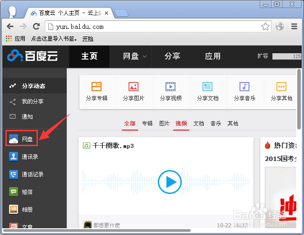Screen dimensions: 304x235
Task: Open the Apps grid shortcut in the bookmarks bar
Action: coord(15,39)
